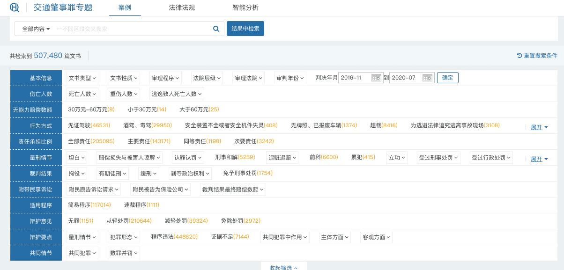Filter by 小于30万元(14)
564x270 pixels.
tap(147, 109)
